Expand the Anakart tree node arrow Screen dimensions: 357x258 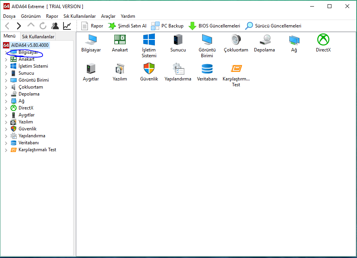6,60
